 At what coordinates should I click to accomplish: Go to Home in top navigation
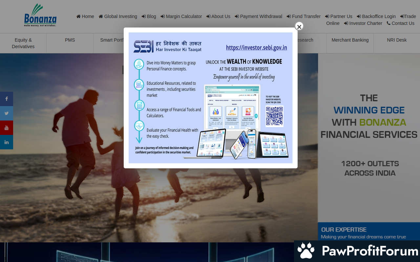coord(85,16)
